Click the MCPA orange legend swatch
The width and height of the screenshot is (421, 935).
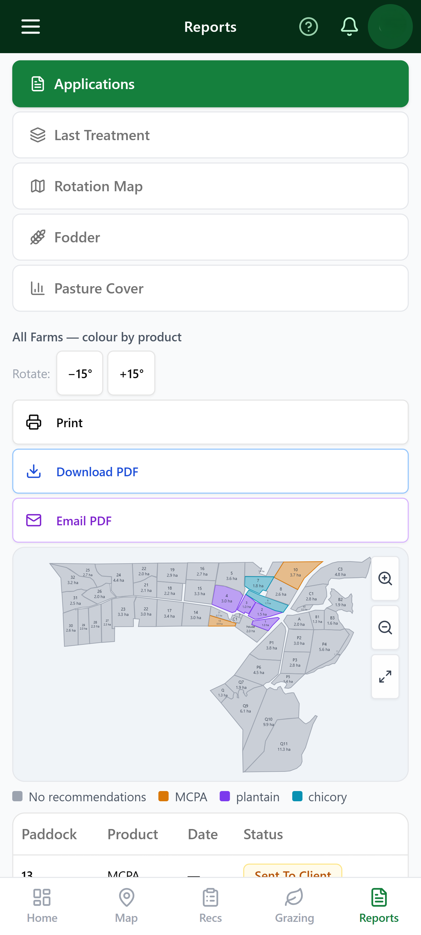(164, 796)
